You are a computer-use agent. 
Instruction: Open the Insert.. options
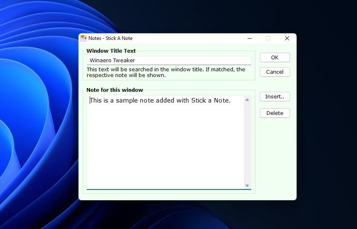click(x=275, y=96)
